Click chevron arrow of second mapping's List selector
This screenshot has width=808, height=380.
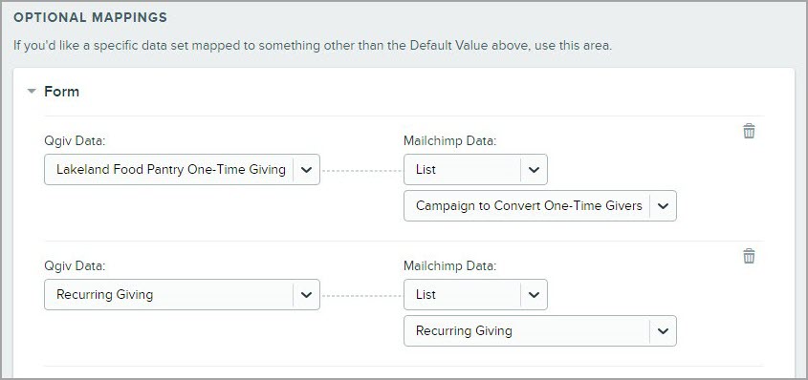click(534, 295)
